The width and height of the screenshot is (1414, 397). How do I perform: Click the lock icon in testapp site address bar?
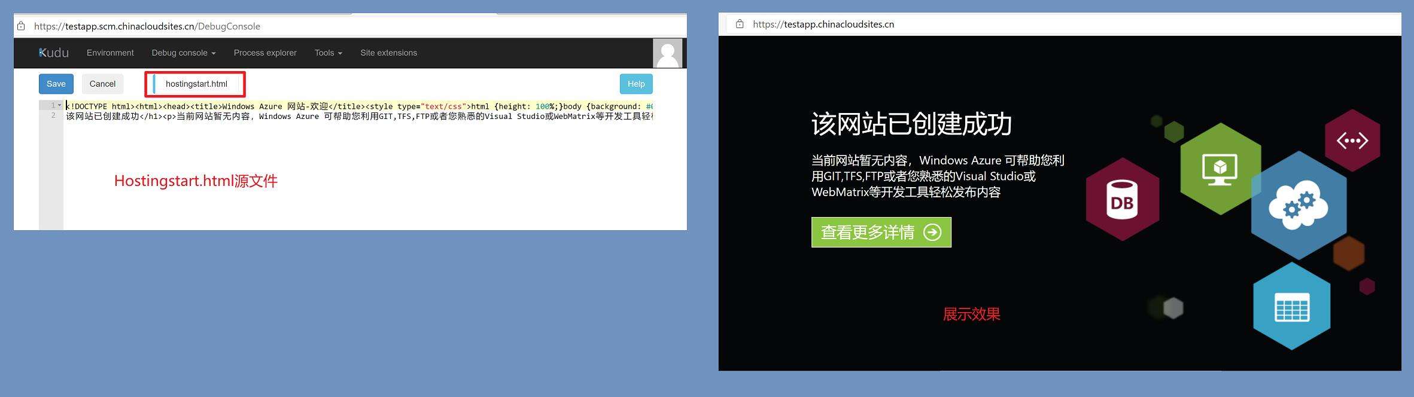point(740,24)
